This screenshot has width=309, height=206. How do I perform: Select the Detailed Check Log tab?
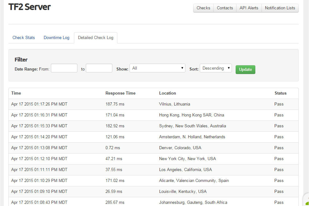coord(96,38)
